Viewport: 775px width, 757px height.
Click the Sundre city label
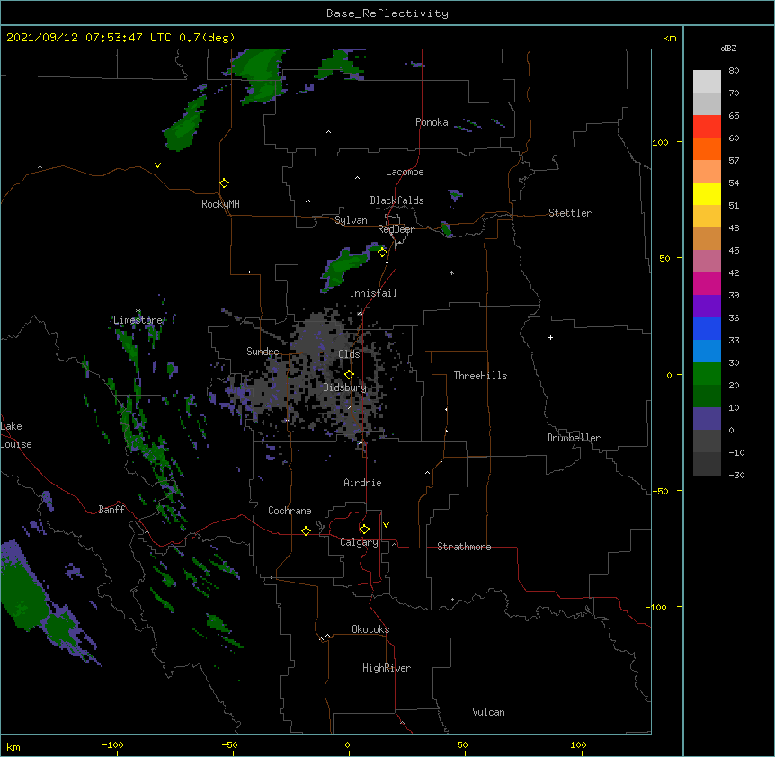tap(263, 352)
